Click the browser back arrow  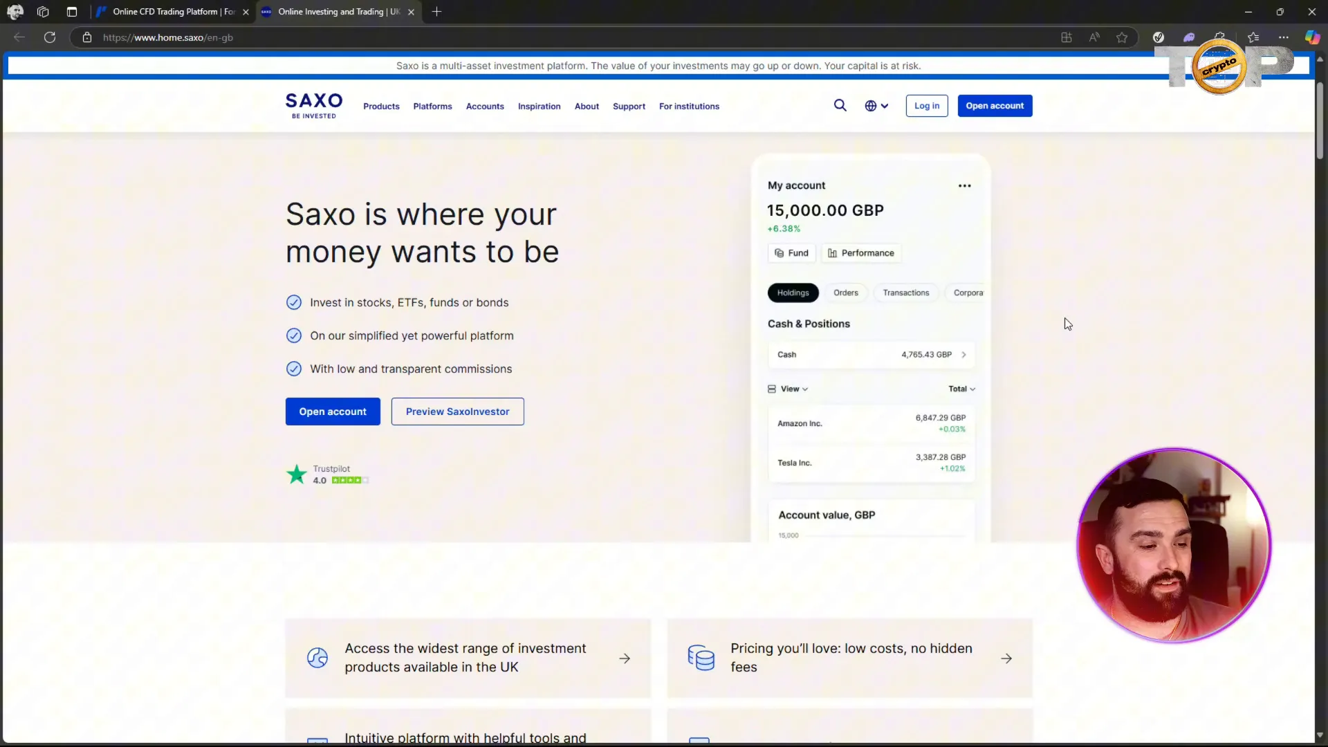(x=19, y=37)
